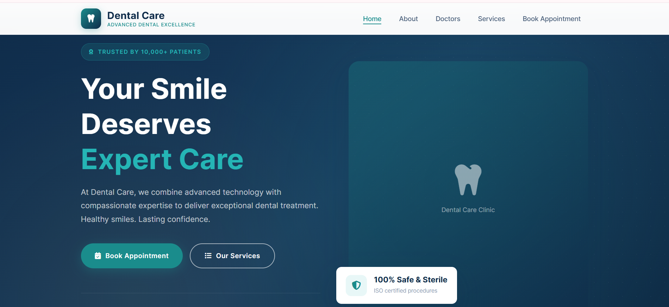Click the ISO certified procedures text
Screen dimensions: 669x307
coord(406,290)
